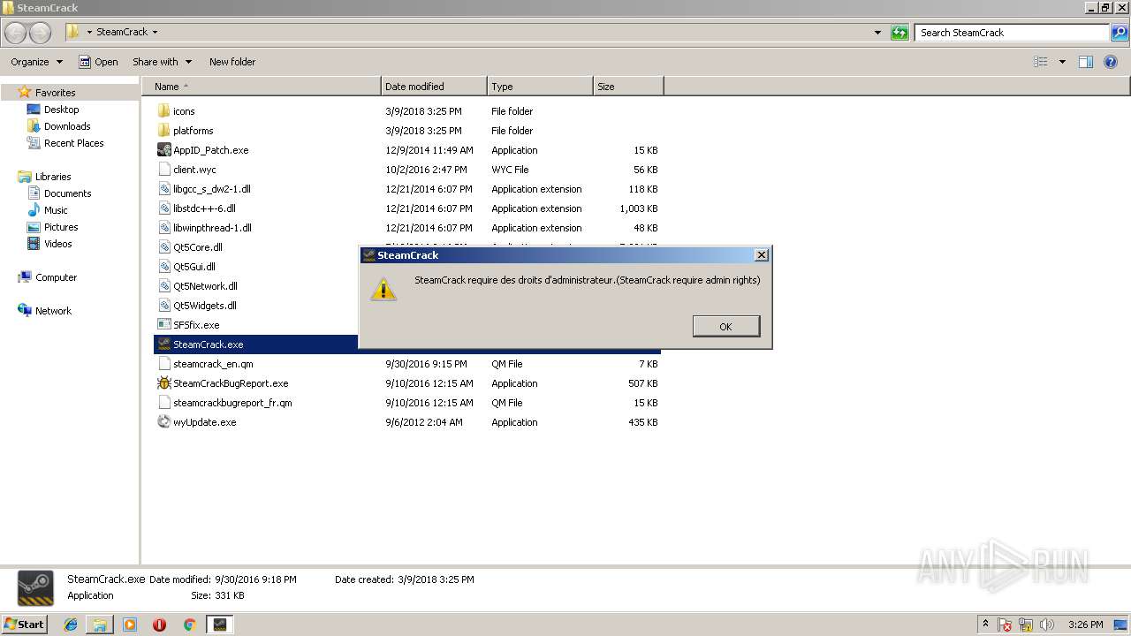This screenshot has width=1131, height=636.
Task: Expand the SteamCrack breadcrumb arrow
Action: coord(155,33)
